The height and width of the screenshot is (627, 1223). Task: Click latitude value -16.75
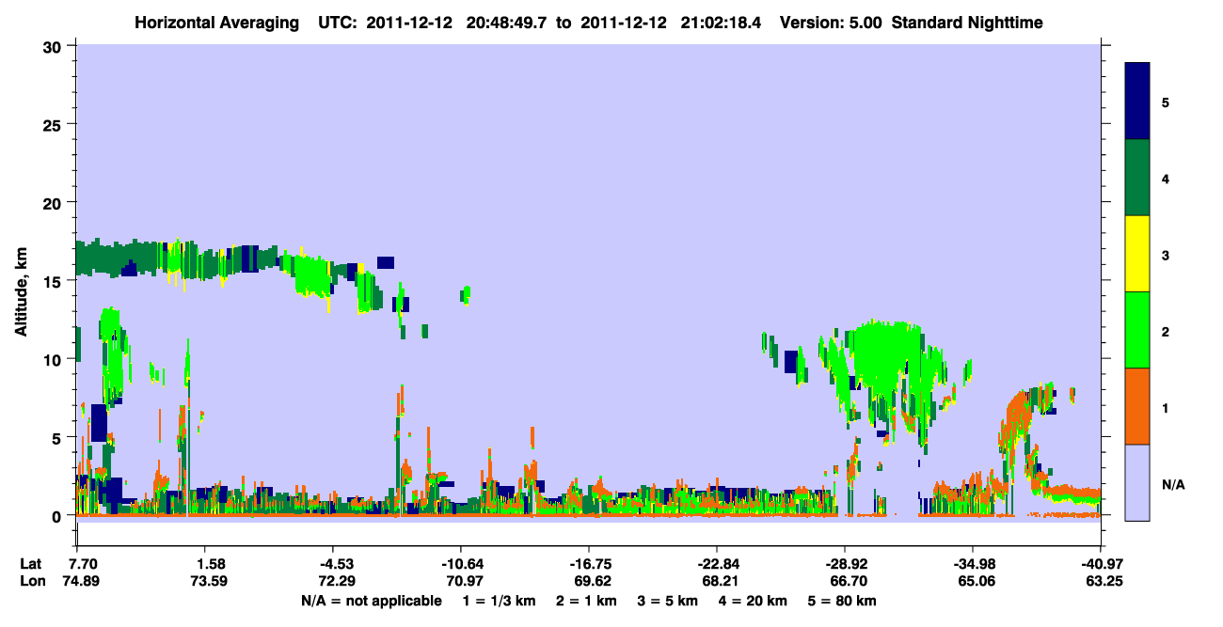(588, 564)
